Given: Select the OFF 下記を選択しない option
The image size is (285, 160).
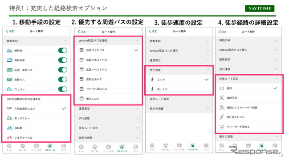Looking at the screenshot, I should pos(36,108).
